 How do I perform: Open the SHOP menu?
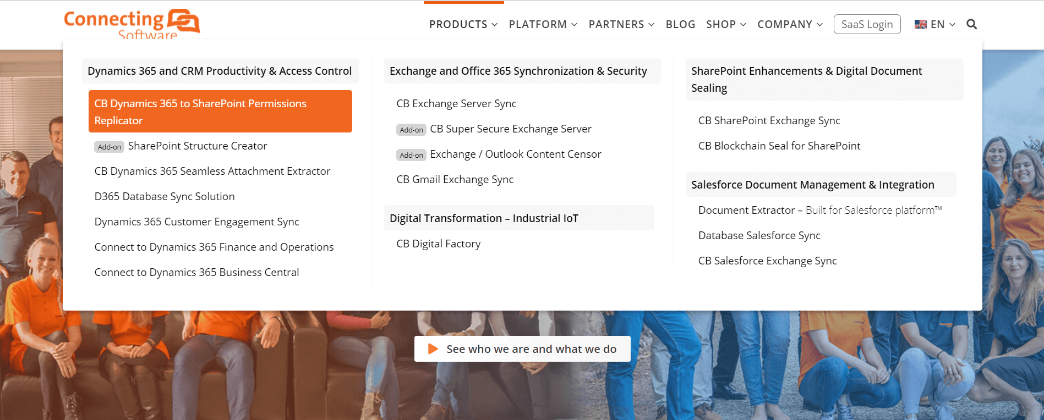(721, 24)
